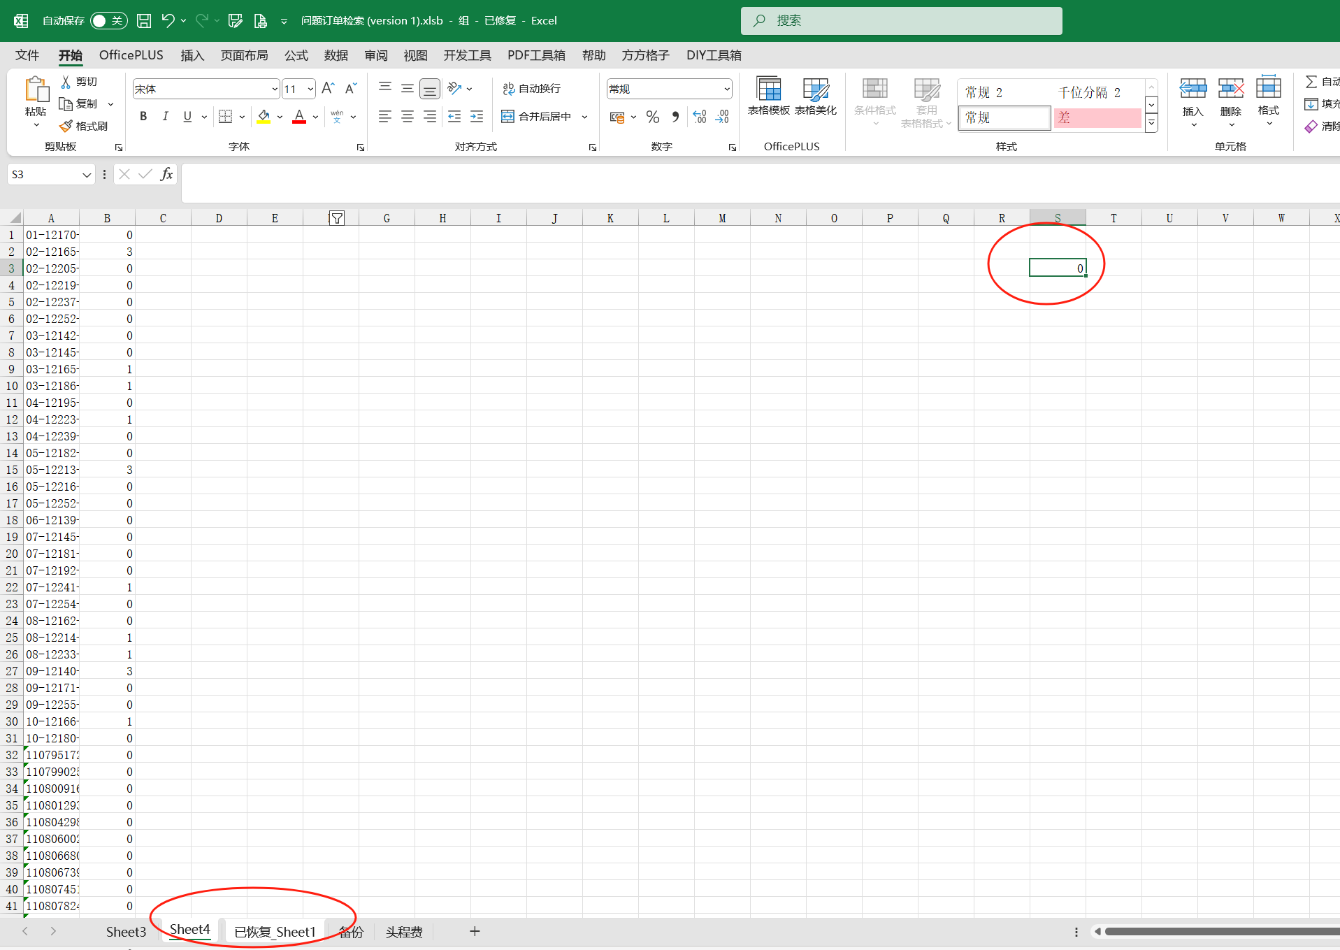
Task: Open the font size dropdown
Action: coord(310,89)
